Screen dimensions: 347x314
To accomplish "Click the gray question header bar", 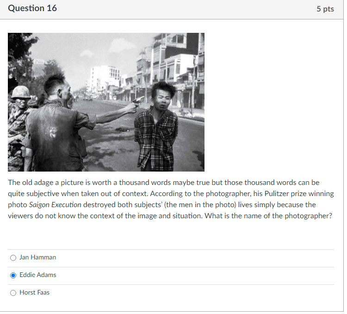I will 172,9.
